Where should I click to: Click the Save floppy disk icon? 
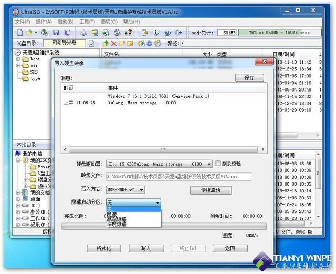56,33
